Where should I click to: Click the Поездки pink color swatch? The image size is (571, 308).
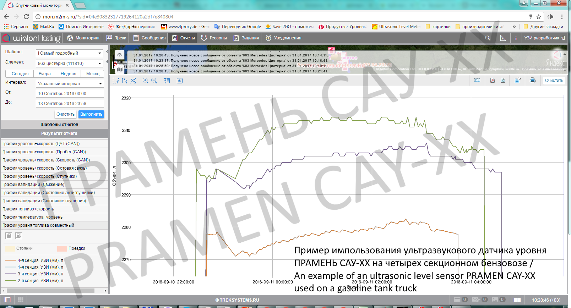[x=62, y=248]
